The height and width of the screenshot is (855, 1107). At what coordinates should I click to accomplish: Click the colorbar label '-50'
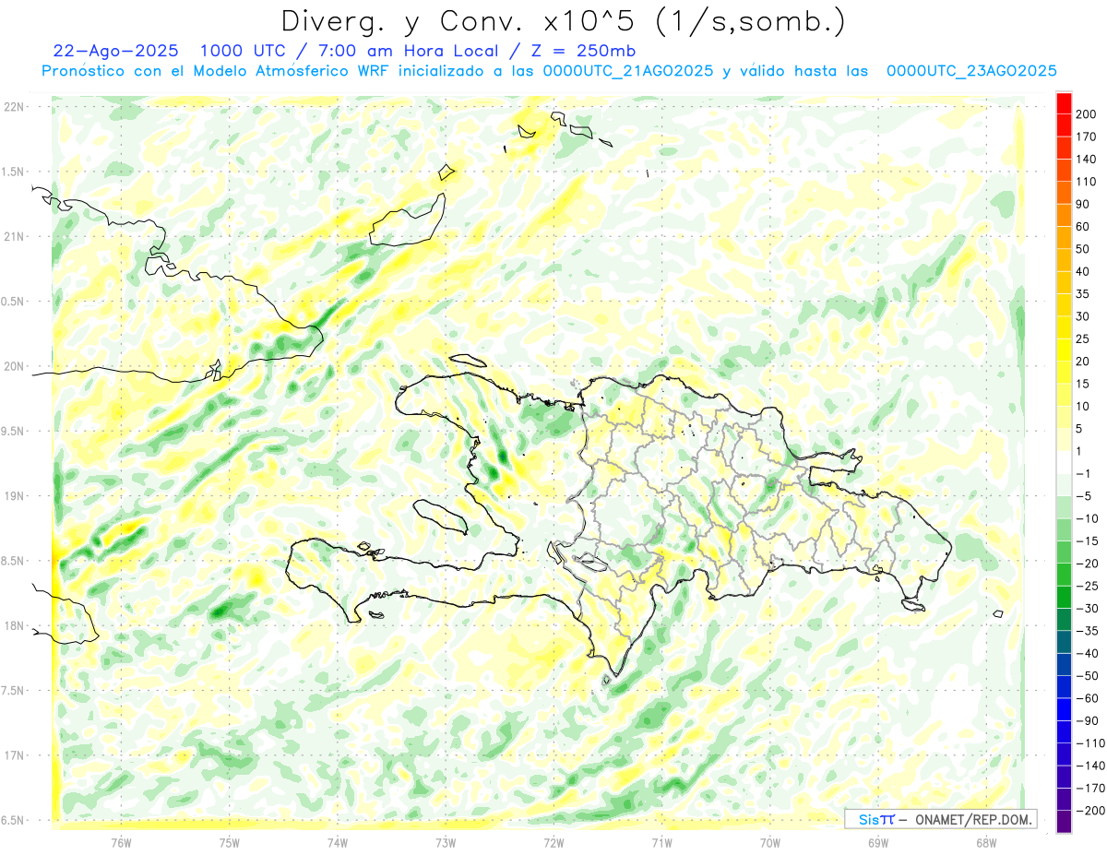point(1087,676)
